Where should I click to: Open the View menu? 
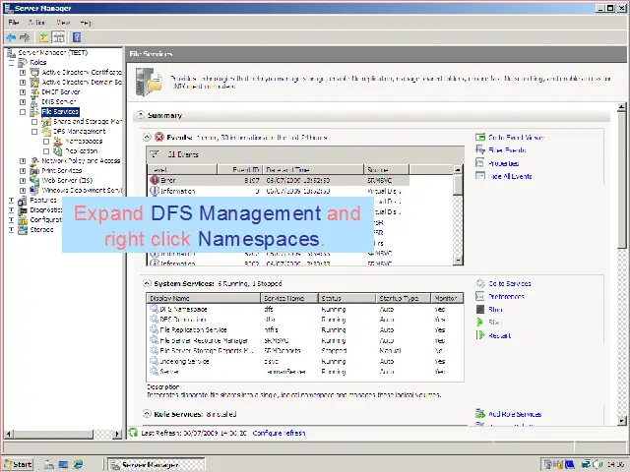pos(63,23)
